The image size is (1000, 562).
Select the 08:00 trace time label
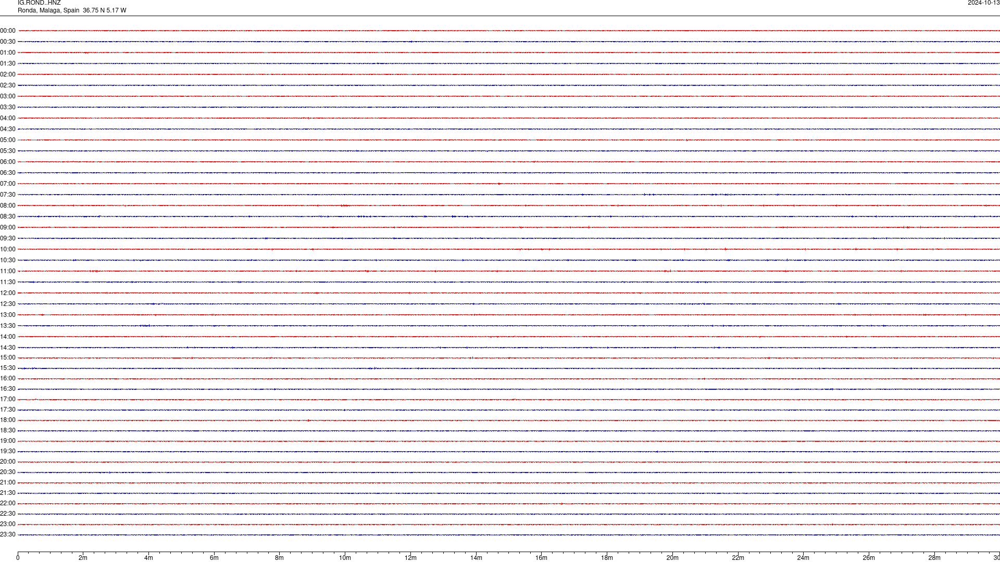(8, 206)
